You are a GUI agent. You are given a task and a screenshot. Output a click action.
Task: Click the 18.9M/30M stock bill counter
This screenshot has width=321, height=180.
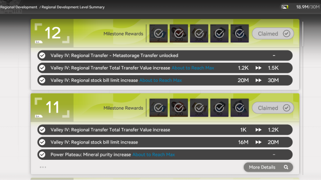308,7
